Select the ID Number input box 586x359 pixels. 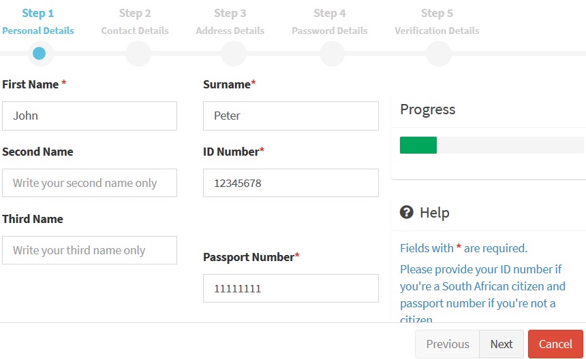pyautogui.click(x=290, y=183)
